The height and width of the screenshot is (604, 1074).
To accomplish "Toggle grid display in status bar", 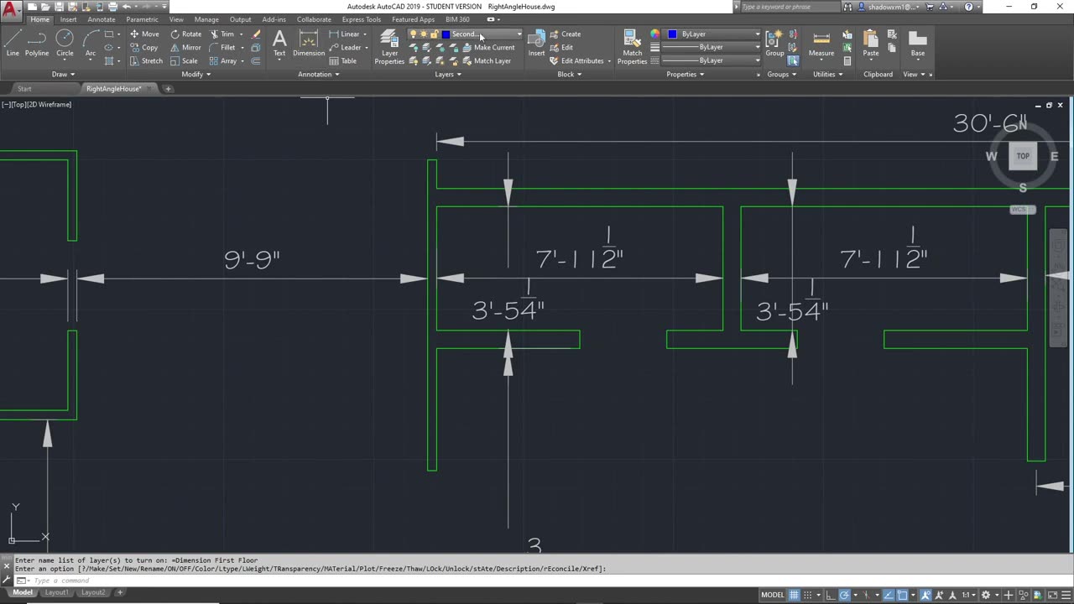I will 794,595.
